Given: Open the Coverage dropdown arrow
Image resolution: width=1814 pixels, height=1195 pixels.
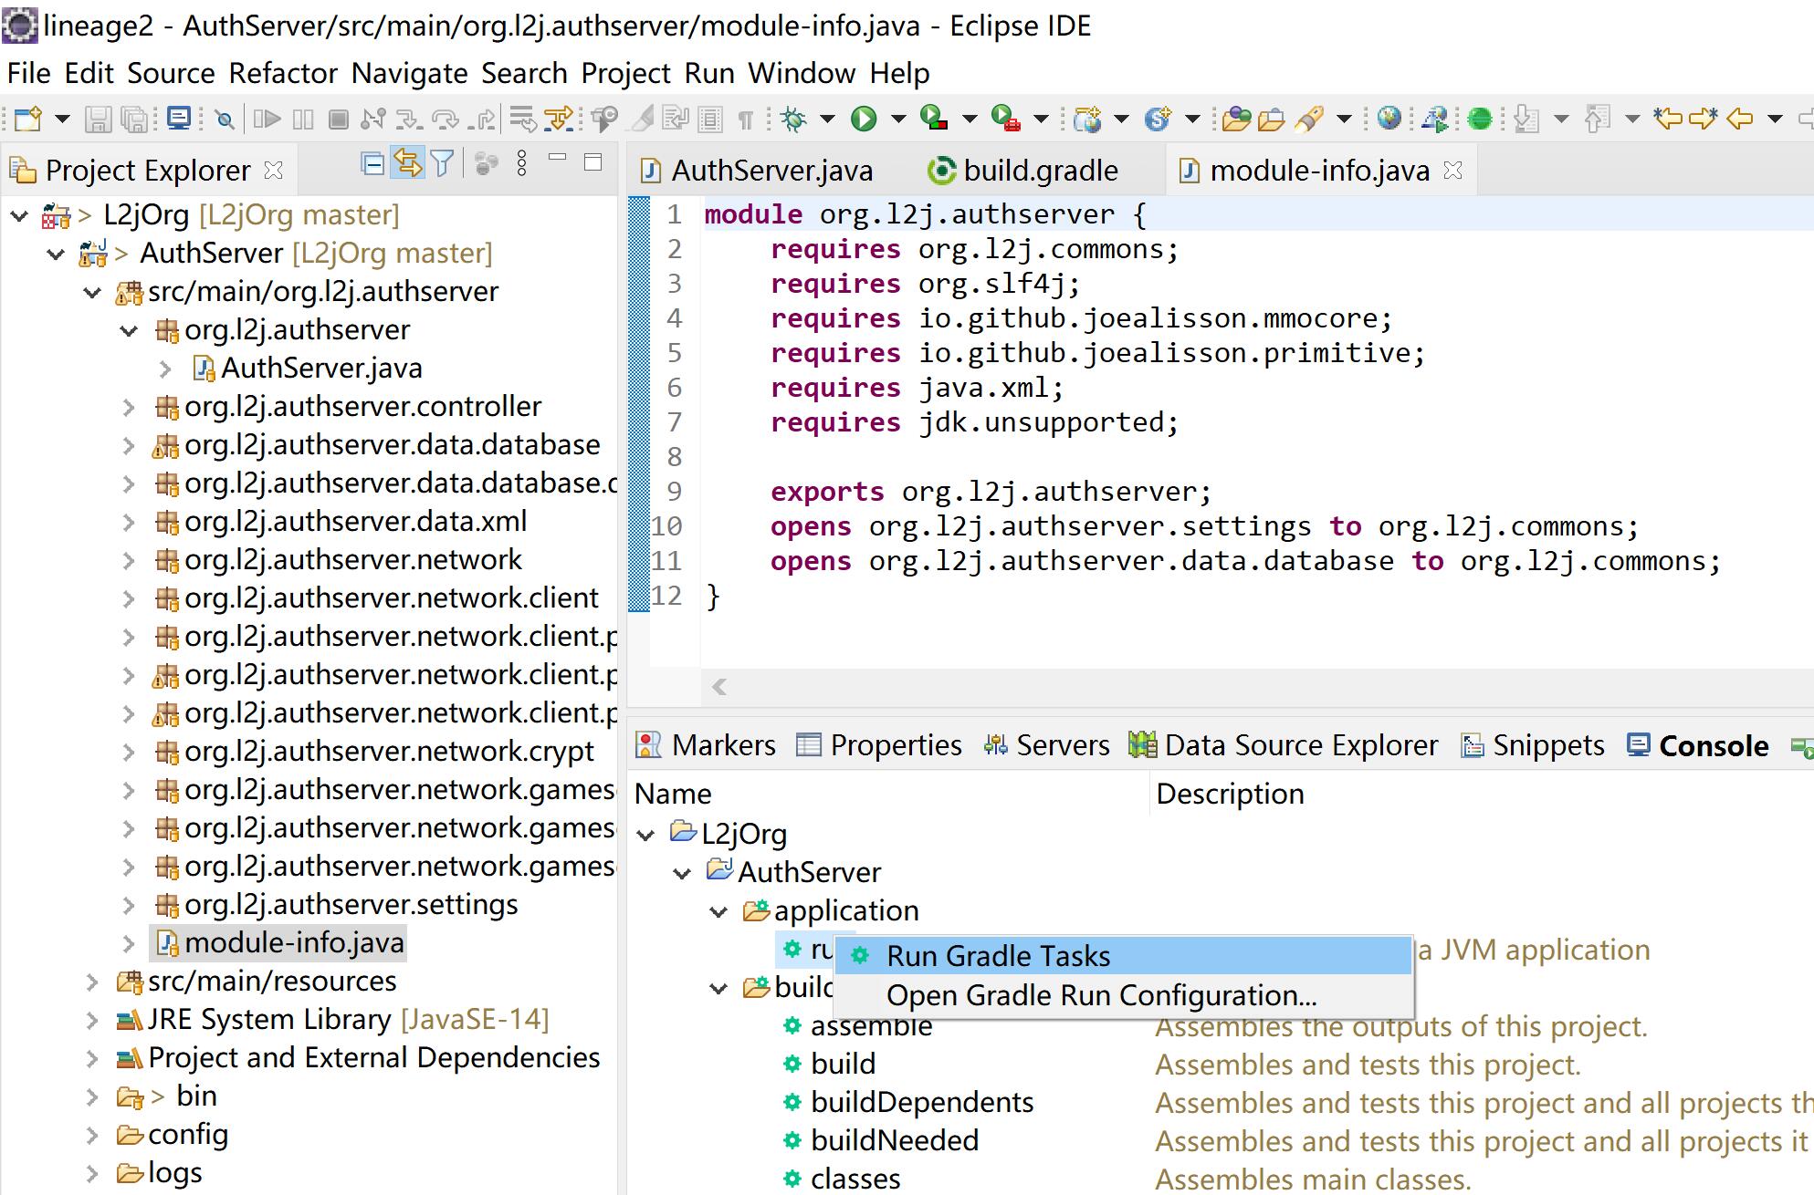Looking at the screenshot, I should pos(970,119).
